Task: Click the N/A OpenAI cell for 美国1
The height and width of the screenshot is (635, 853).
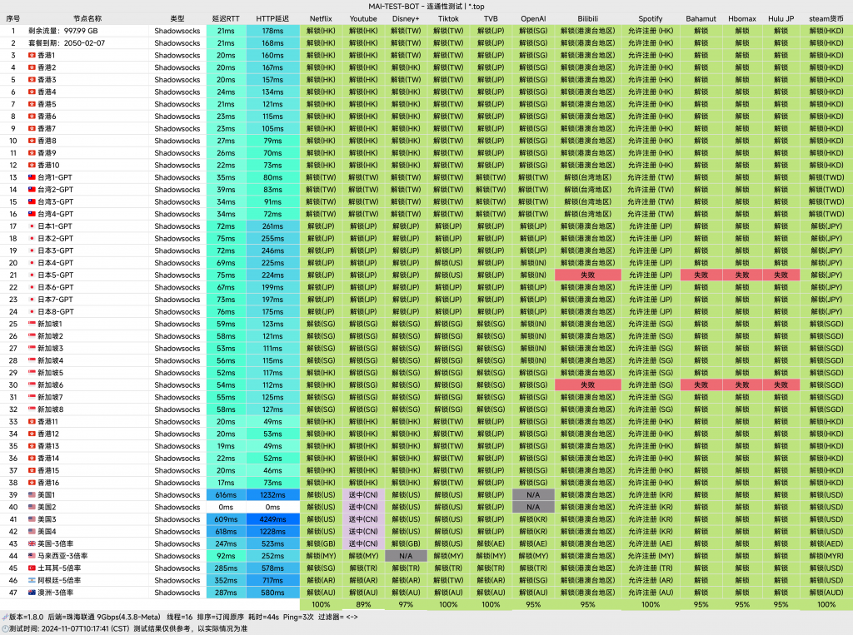Action: tap(533, 494)
